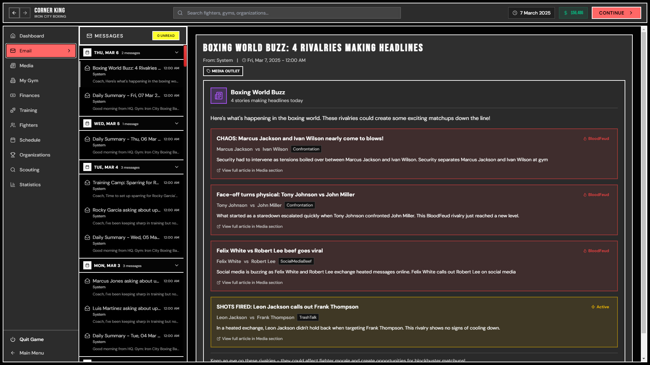Collapse the TUE, MAR 4 message group
The width and height of the screenshot is (650, 365).
point(176,167)
